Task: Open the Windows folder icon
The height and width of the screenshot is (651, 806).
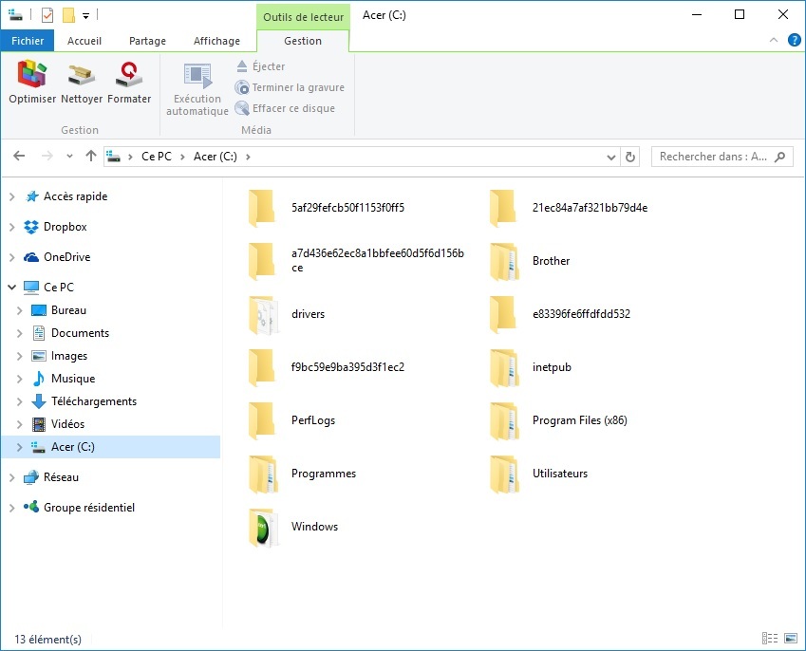Action: pos(263,528)
